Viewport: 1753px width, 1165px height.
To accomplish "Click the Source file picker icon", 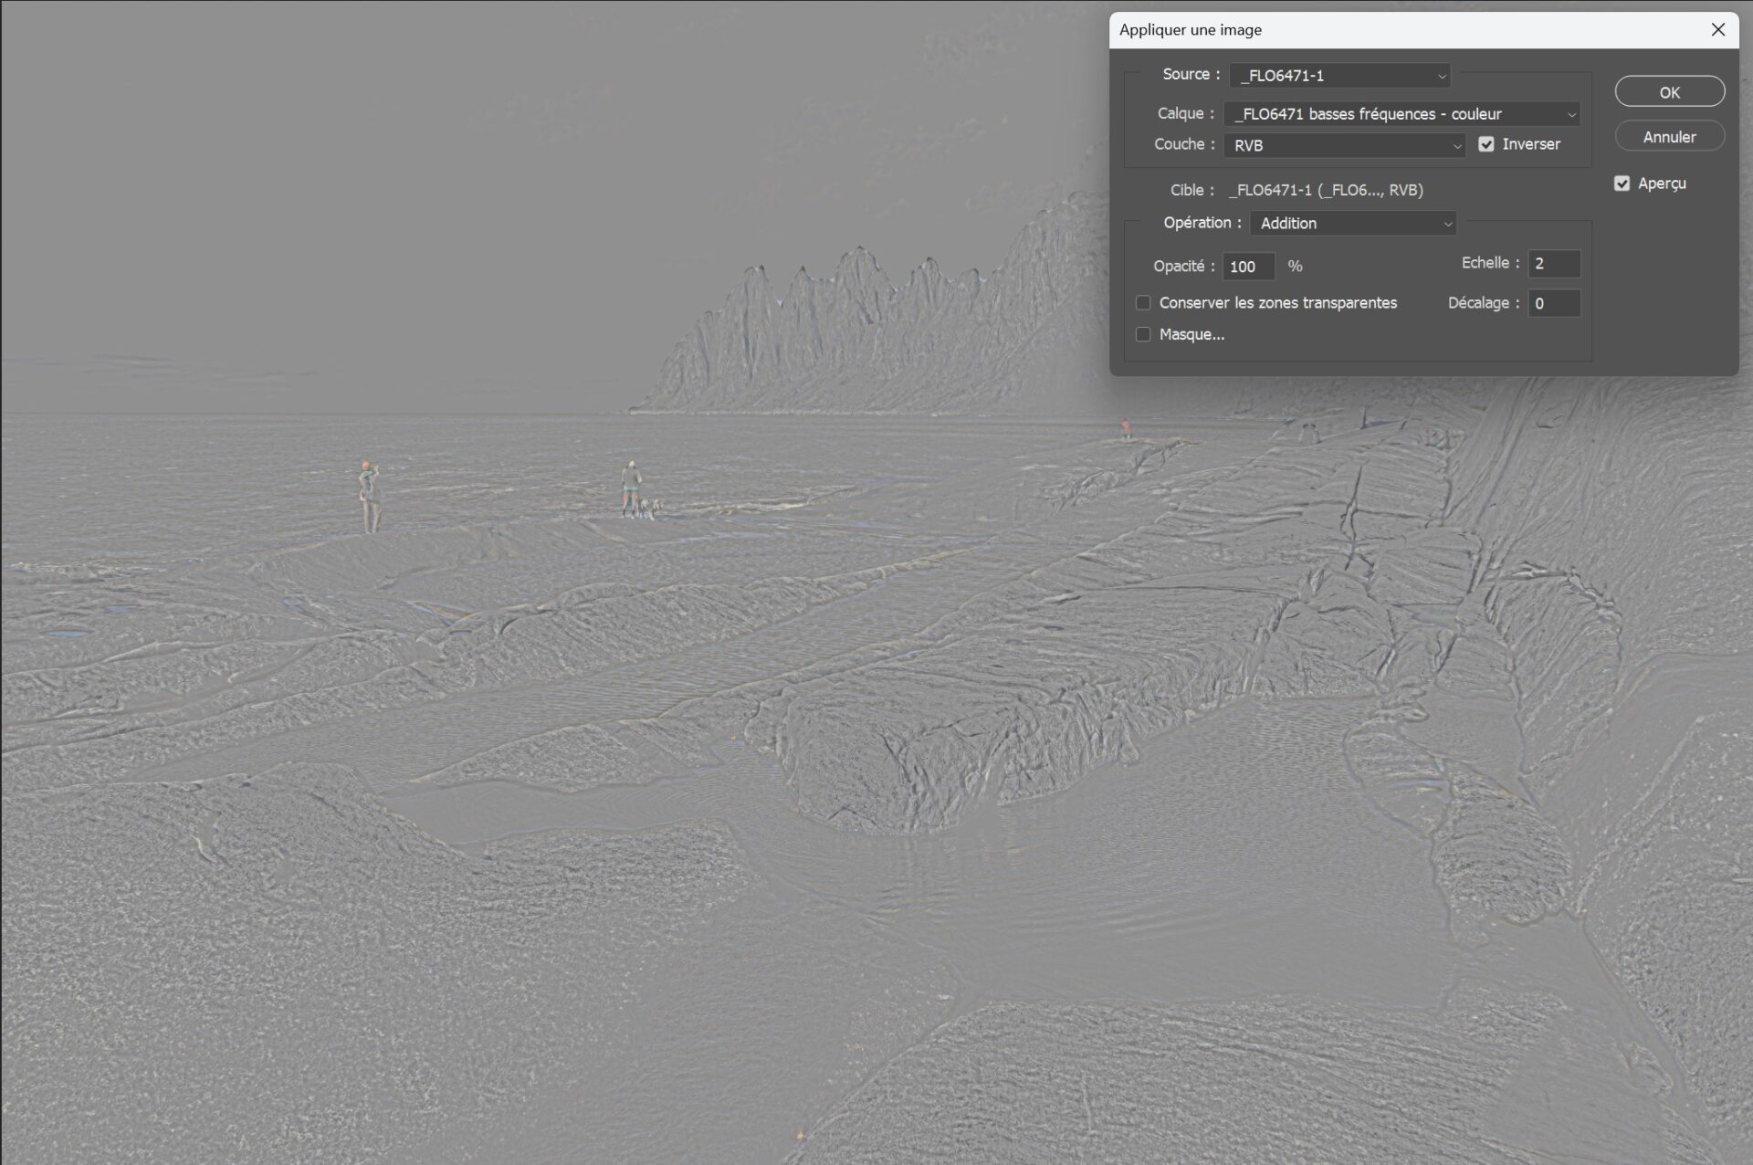I will tap(1441, 76).
